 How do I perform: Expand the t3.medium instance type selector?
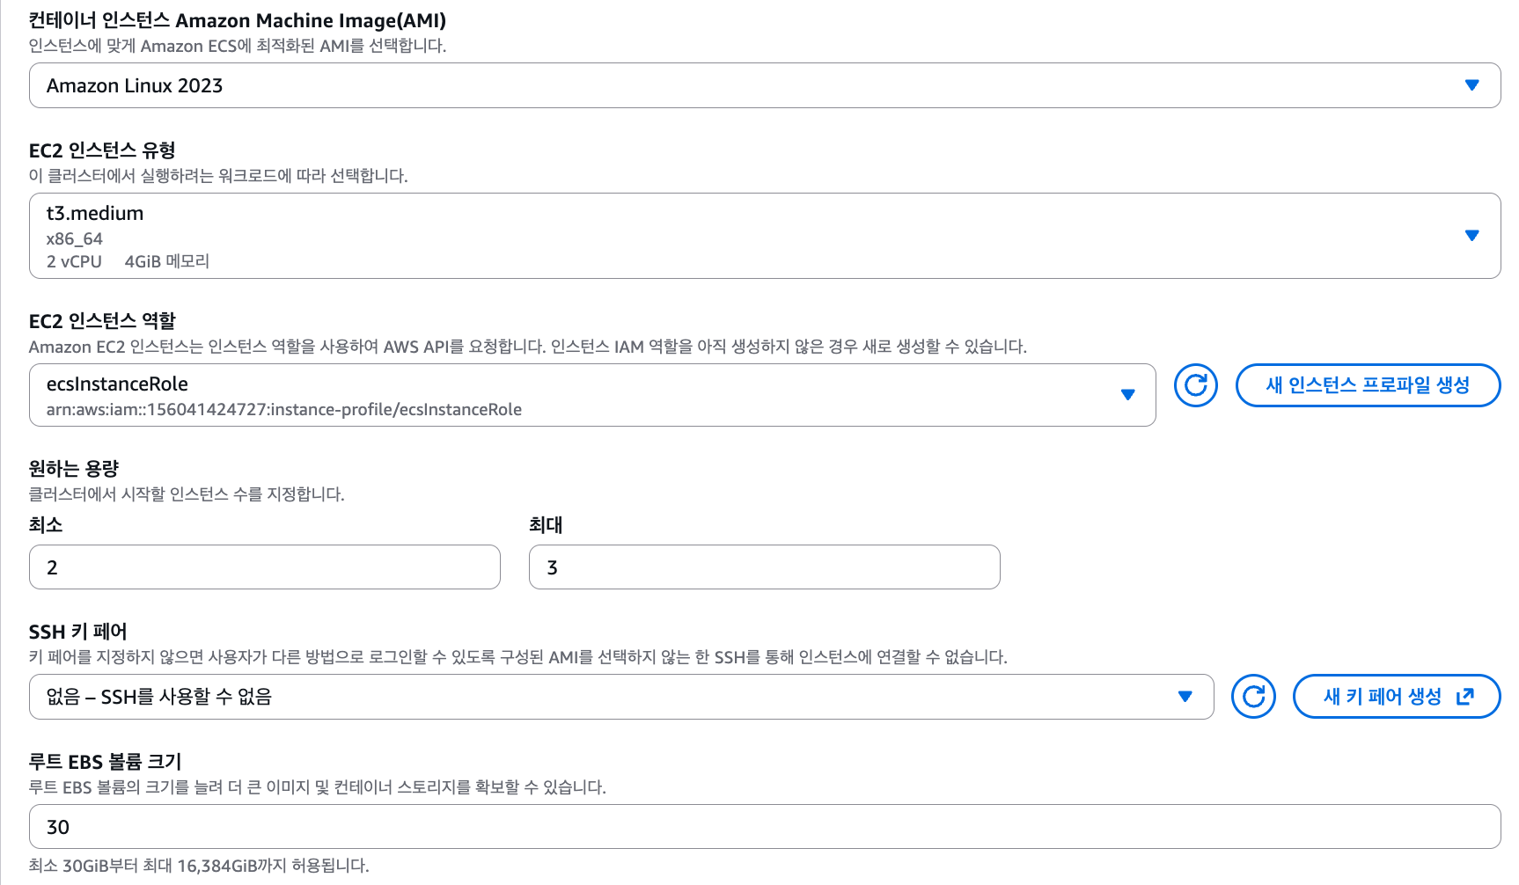(765, 236)
